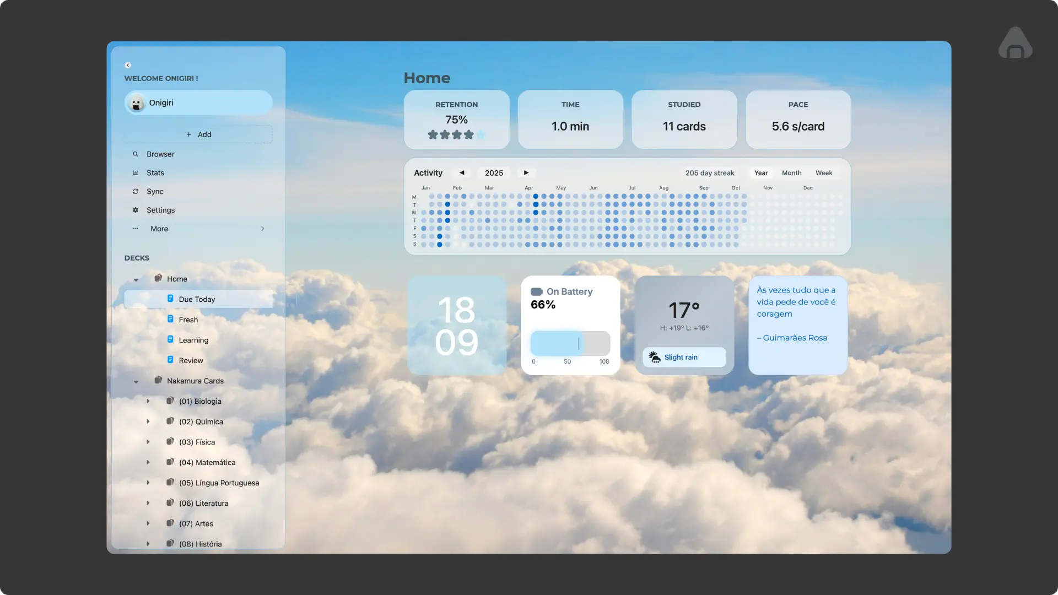This screenshot has width=1058, height=595.
Task: Click the Add button
Action: (198, 134)
